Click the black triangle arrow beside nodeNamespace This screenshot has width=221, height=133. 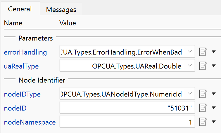214,122
